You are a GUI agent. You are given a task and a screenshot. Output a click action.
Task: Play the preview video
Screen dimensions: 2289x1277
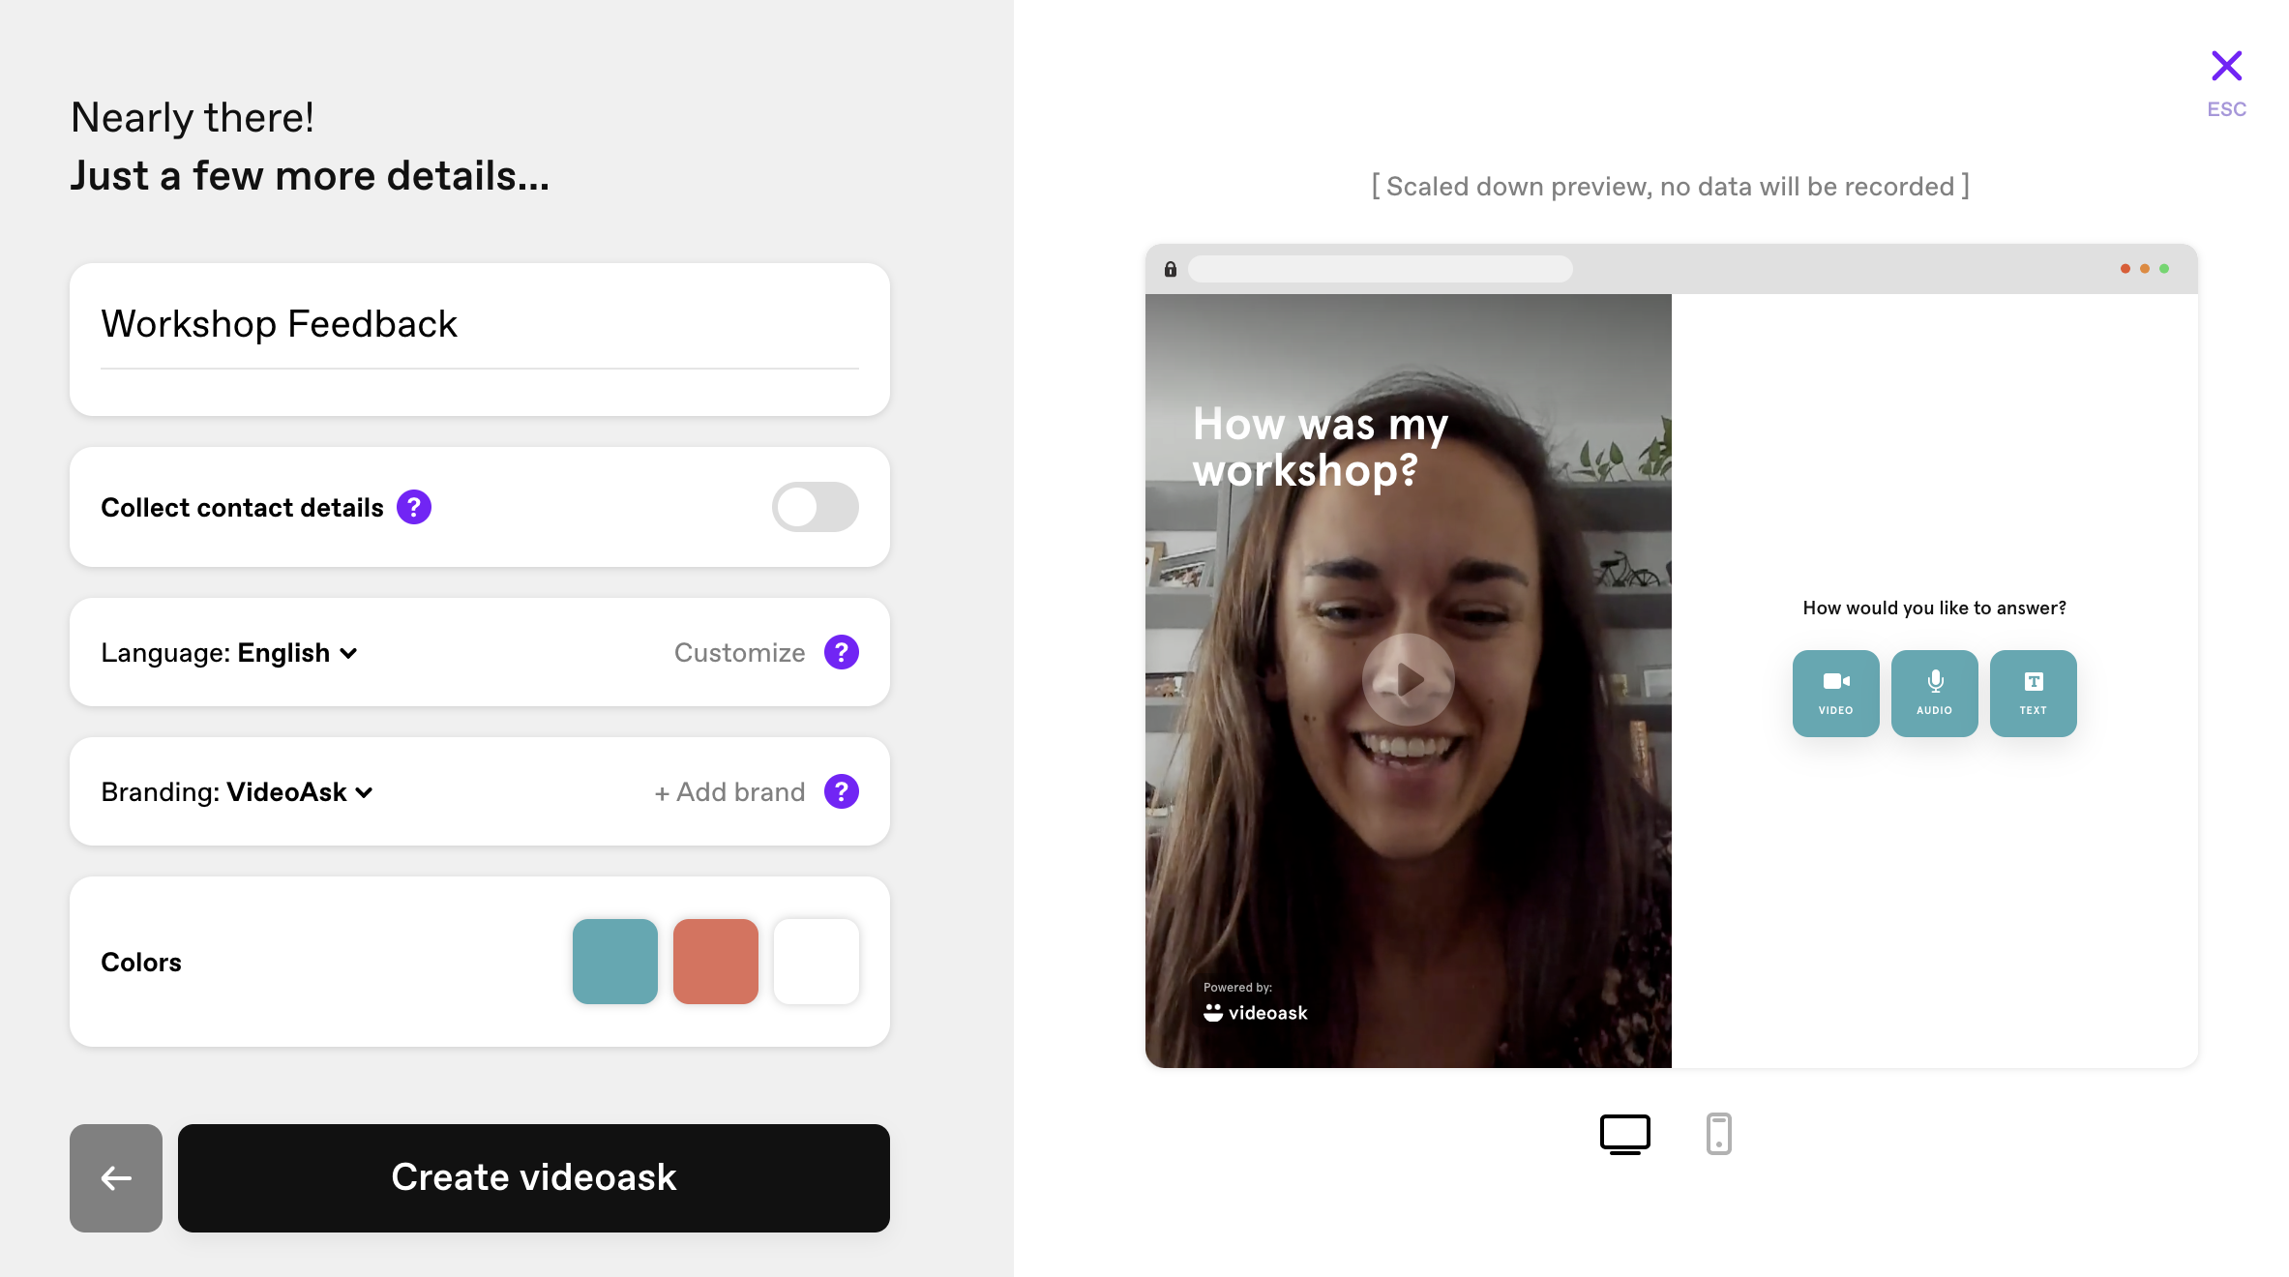[x=1409, y=679]
